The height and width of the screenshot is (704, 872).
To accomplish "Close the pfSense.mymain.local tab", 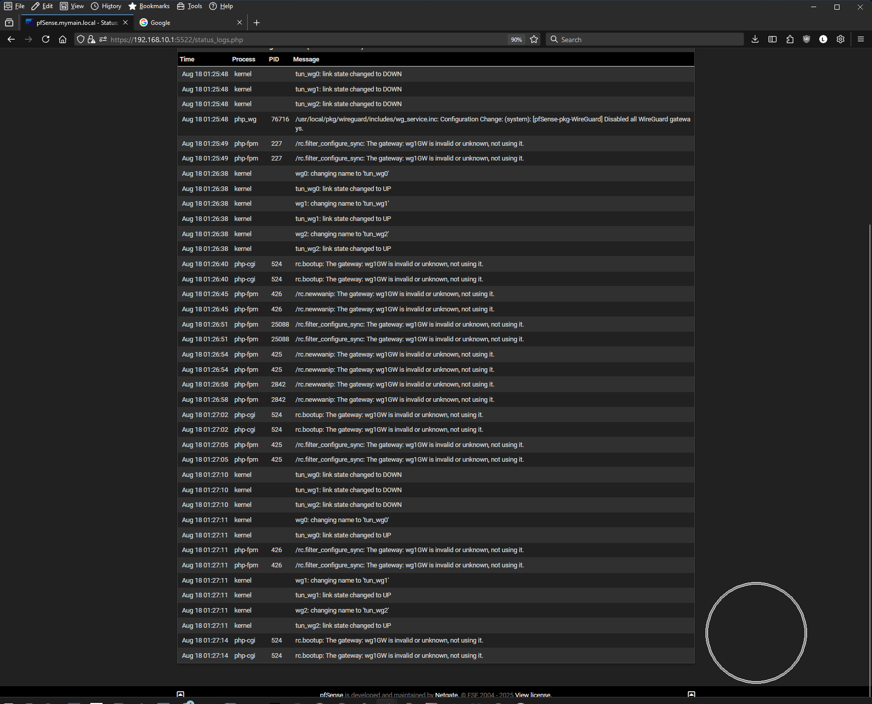I will pyautogui.click(x=125, y=23).
